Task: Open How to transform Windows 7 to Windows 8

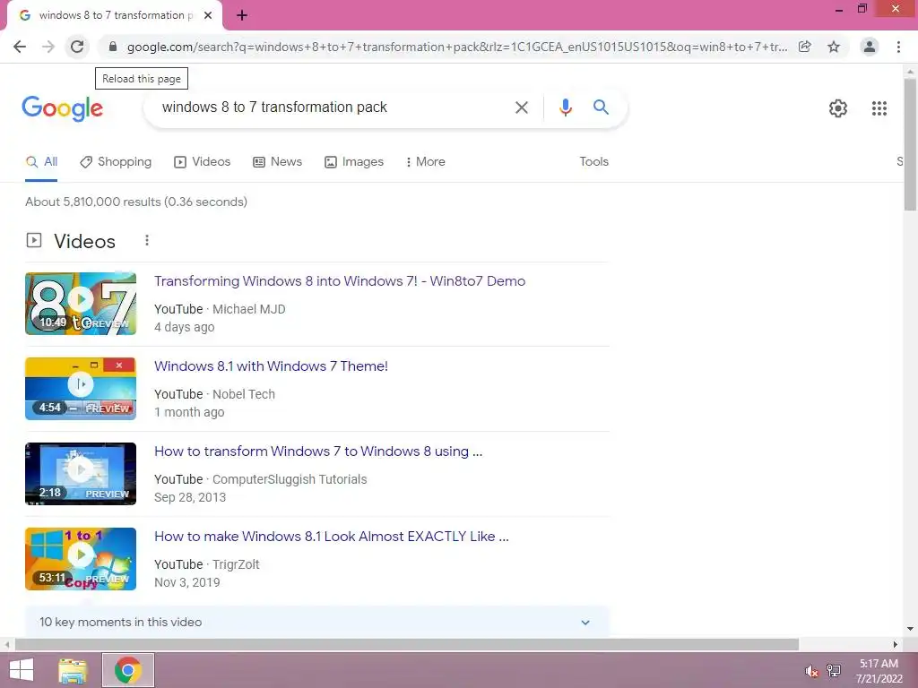Action: point(318,451)
